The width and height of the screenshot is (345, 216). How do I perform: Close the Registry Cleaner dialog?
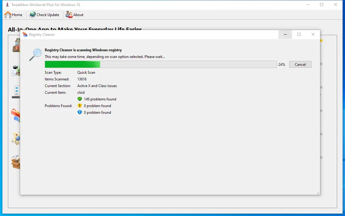[x=313, y=35]
